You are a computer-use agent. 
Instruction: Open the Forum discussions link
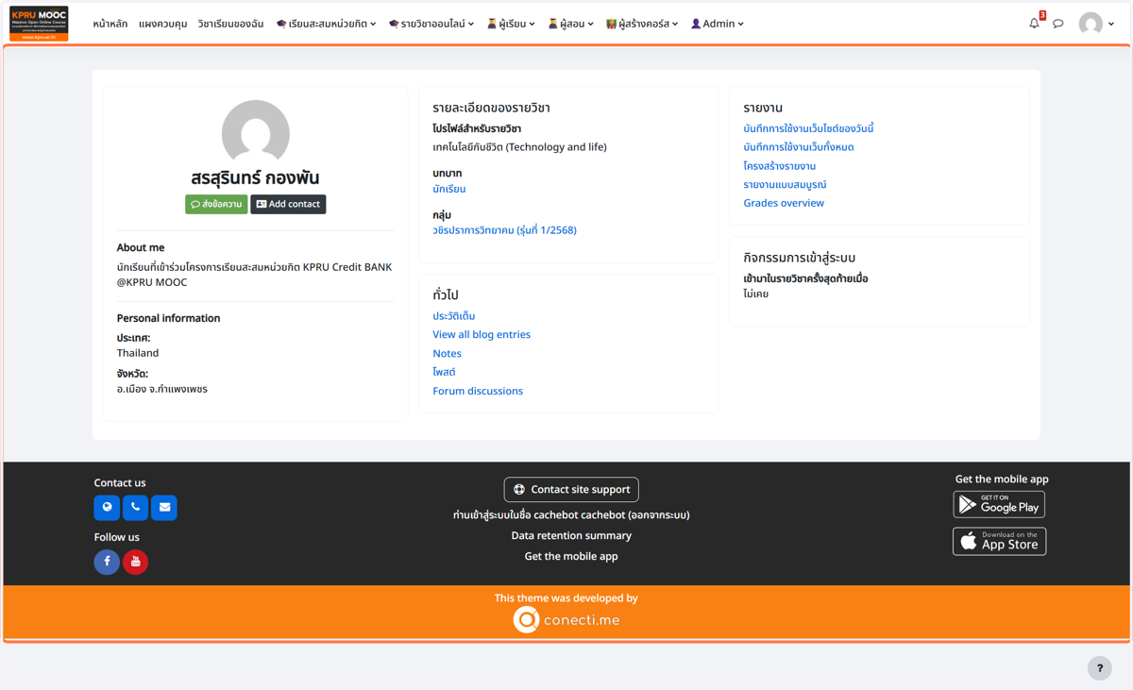[478, 391]
